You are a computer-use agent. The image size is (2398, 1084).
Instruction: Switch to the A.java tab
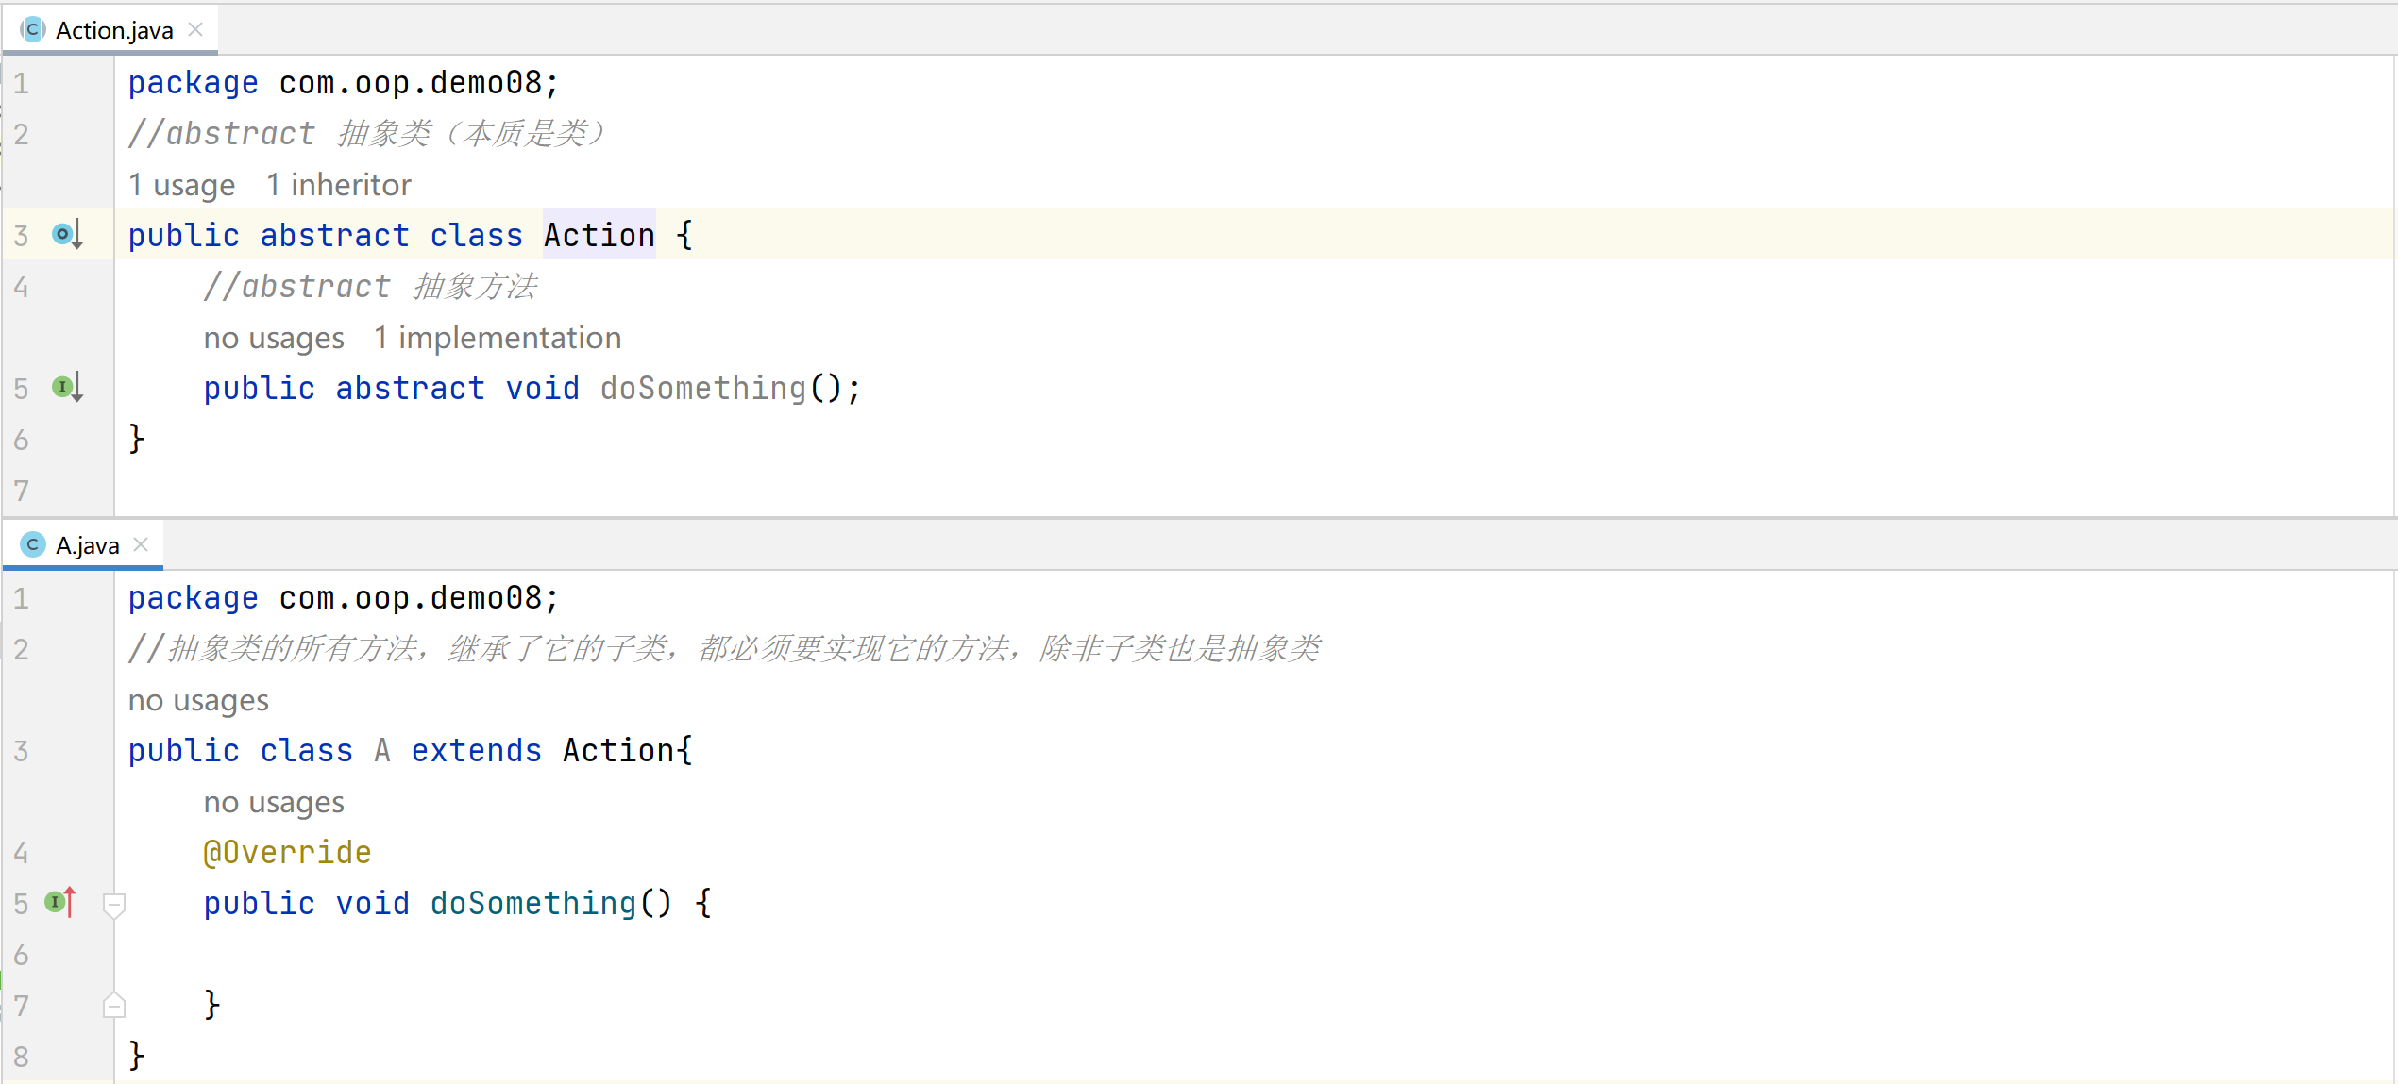coord(87,545)
